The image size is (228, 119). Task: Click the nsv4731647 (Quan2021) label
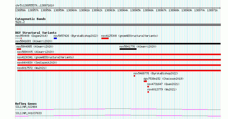click(163, 84)
